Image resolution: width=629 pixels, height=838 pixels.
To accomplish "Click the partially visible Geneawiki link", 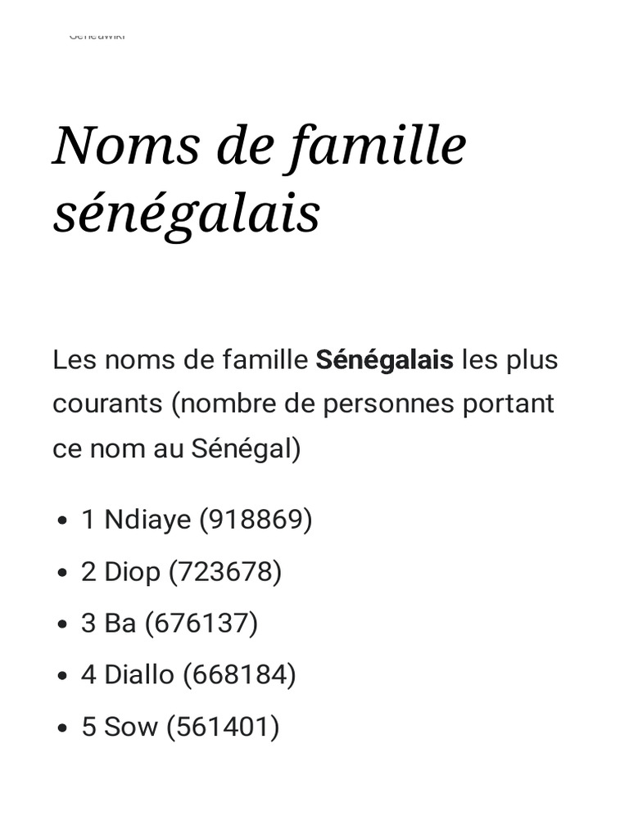I will point(97,36).
